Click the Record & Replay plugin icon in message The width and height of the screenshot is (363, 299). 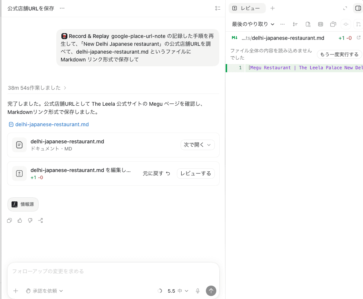64,36
